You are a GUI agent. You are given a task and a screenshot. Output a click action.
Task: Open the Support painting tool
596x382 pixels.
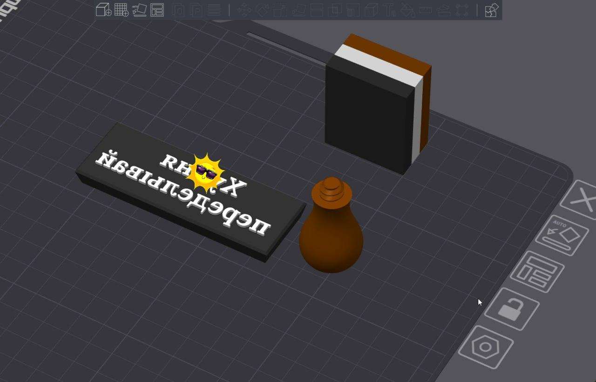coord(353,10)
